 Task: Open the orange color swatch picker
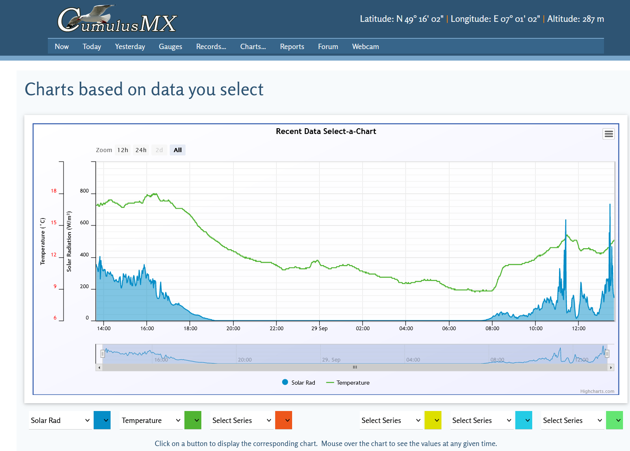(x=283, y=420)
